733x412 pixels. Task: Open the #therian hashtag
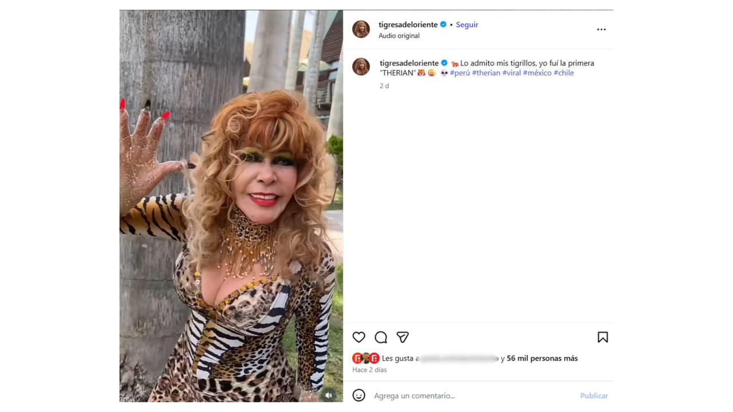click(x=486, y=73)
